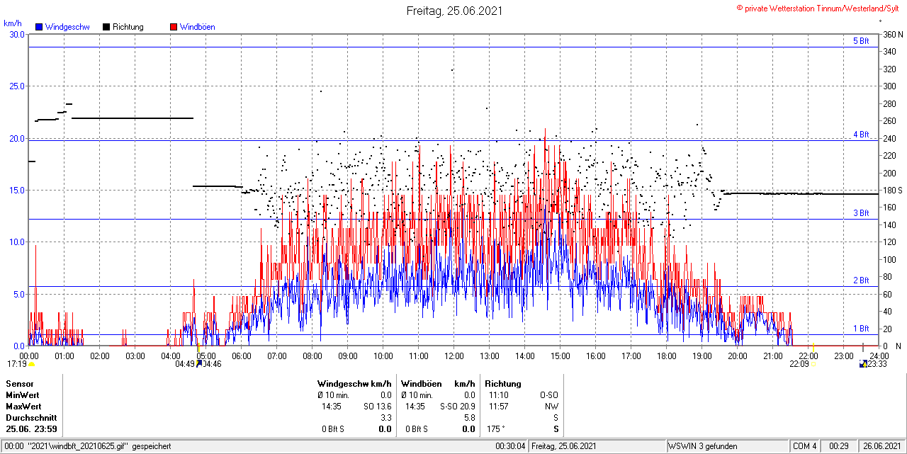The width and height of the screenshot is (907, 454).
Task: Click the Richtung legend label
Action: pyautogui.click(x=128, y=27)
